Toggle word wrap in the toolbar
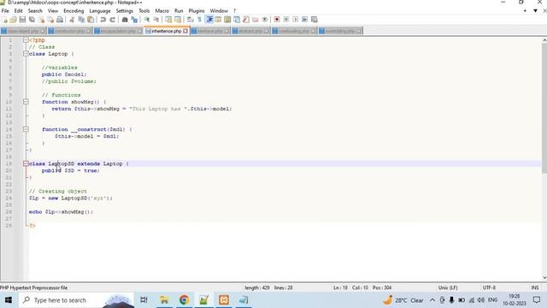Image resolution: width=547 pixels, height=308 pixels. click(191, 20)
